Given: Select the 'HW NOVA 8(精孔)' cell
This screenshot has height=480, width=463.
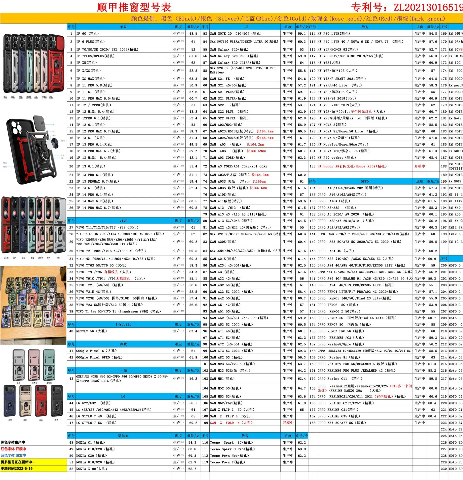Looking at the screenshot, I should pyautogui.click(x=365, y=124).
